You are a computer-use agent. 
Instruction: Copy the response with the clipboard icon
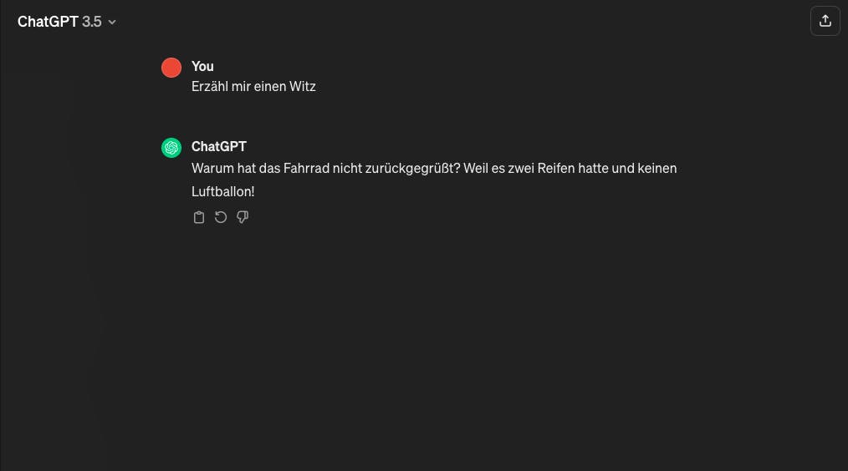pos(199,217)
